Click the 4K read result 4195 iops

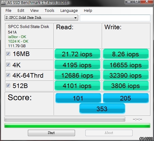tap(77, 65)
